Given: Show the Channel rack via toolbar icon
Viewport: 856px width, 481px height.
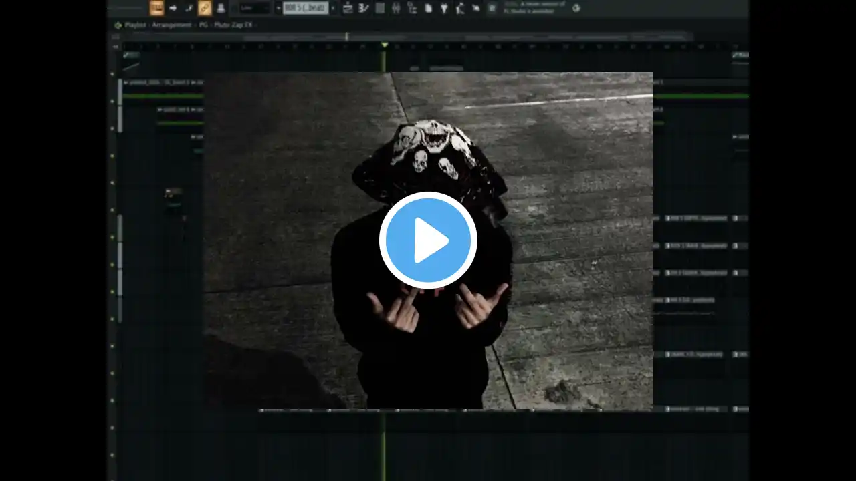Looking at the screenshot, I should pos(380,8).
